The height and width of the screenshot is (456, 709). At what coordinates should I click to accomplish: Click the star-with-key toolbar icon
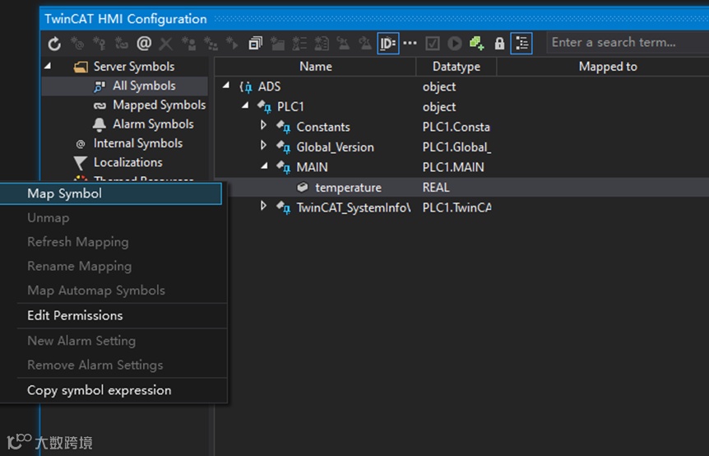(x=99, y=44)
